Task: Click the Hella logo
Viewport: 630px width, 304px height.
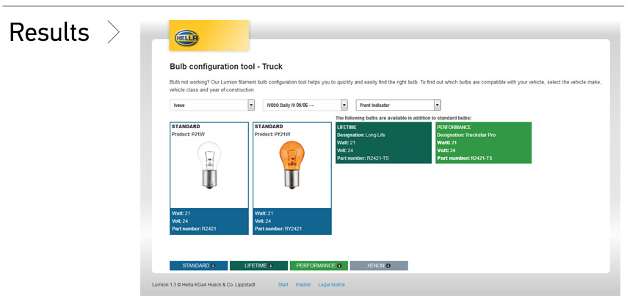Action: [x=187, y=38]
